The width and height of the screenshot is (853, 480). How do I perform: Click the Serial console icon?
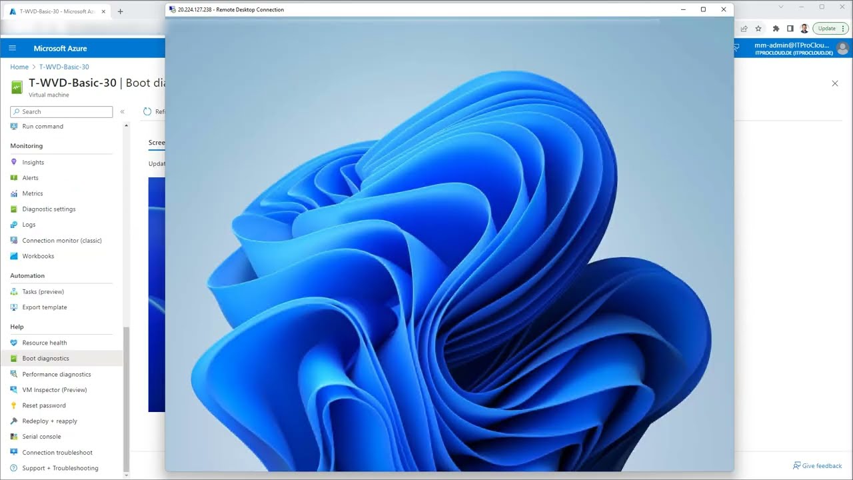pyautogui.click(x=14, y=437)
